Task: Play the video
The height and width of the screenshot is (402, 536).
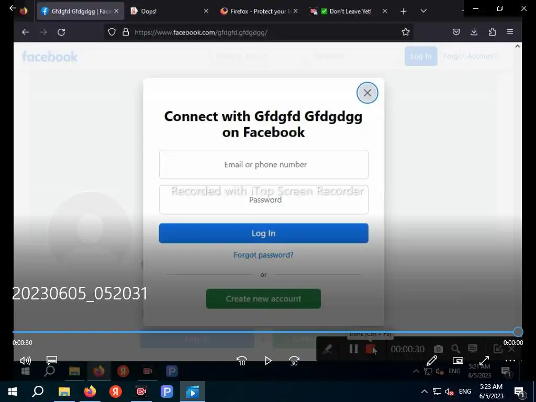Action: coord(268,361)
